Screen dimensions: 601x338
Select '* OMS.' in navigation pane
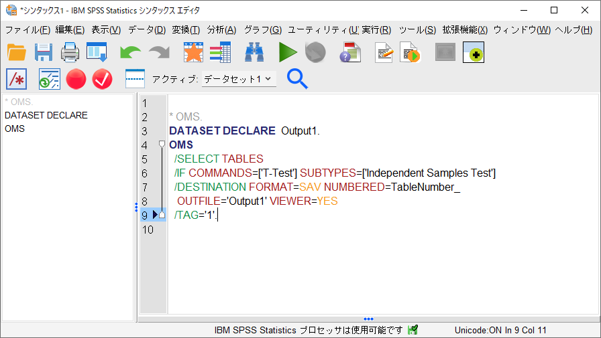point(19,102)
